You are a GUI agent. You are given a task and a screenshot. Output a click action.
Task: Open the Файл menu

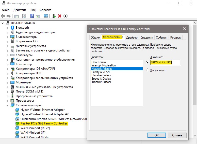coord(6,10)
